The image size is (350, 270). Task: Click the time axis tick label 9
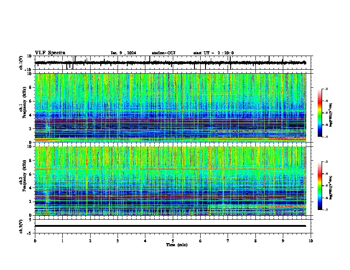[x=283, y=241]
